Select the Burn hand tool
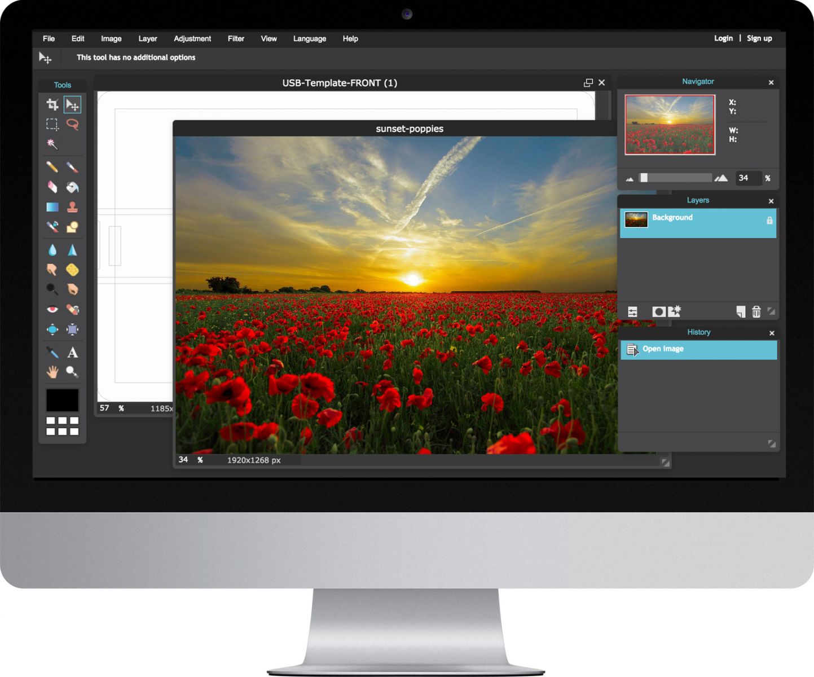The height and width of the screenshot is (677, 814). click(x=72, y=289)
